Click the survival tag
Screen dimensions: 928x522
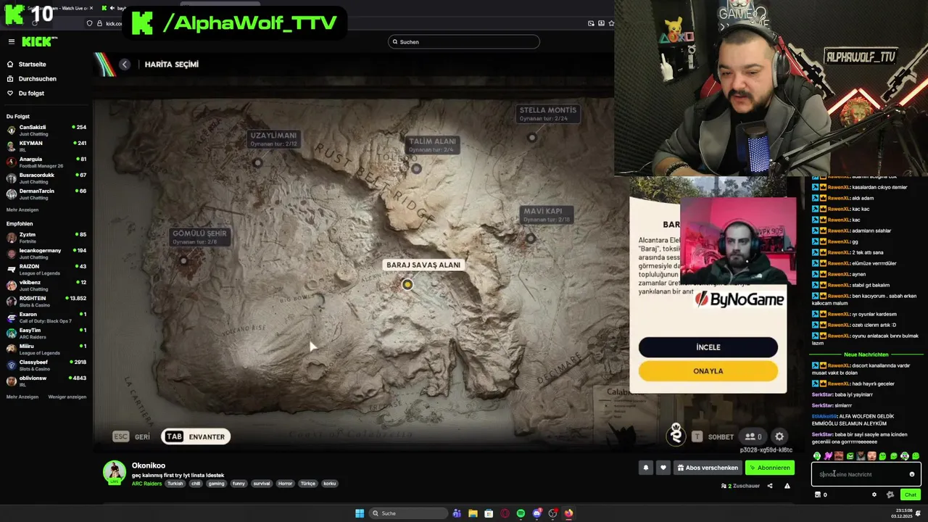pyautogui.click(x=262, y=484)
